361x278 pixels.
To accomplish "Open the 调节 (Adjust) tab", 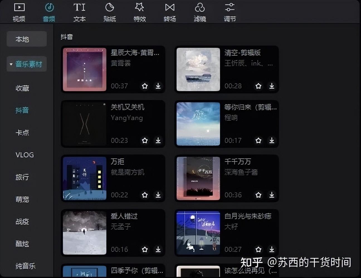I will click(x=230, y=12).
